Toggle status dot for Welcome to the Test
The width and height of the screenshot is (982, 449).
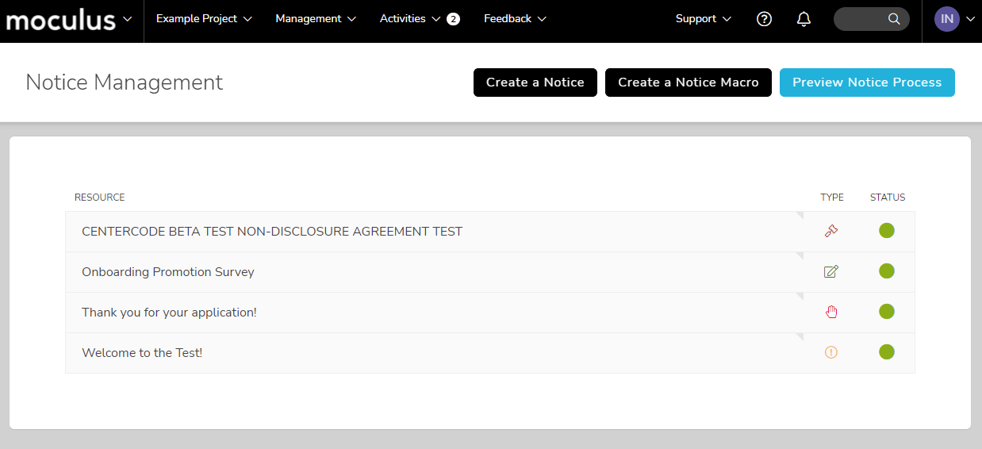click(887, 352)
